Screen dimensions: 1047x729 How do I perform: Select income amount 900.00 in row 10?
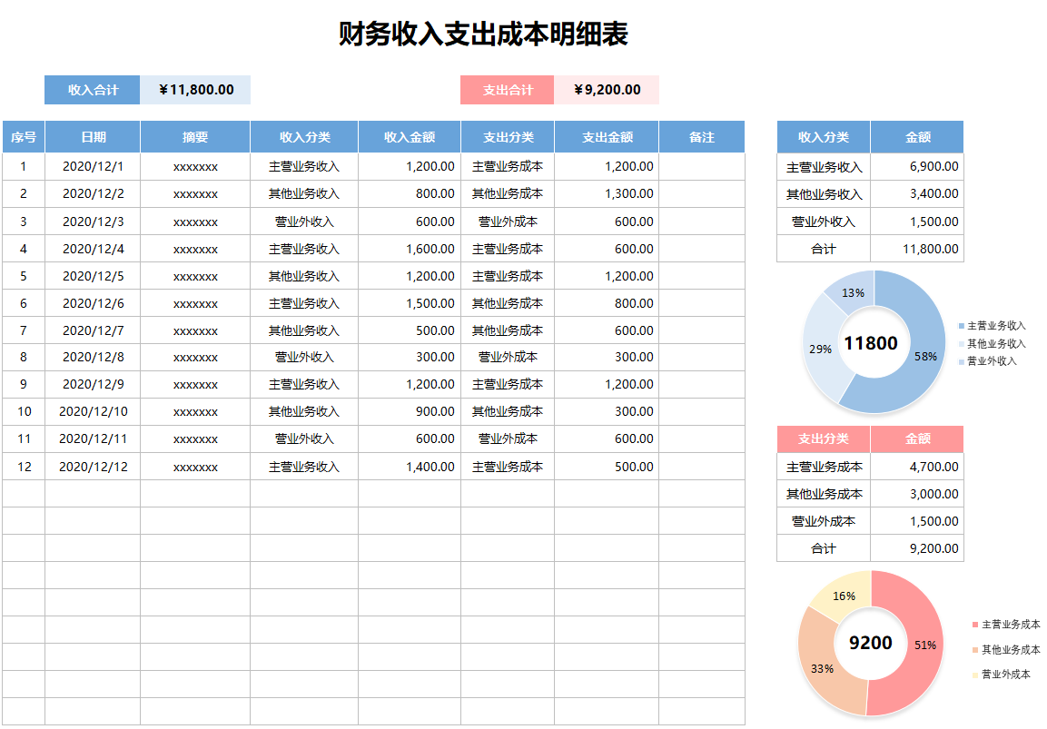click(x=410, y=411)
